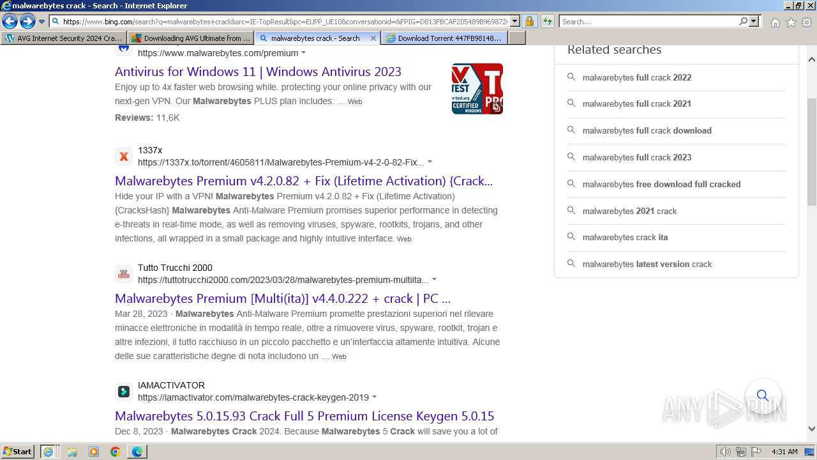Viewport: 817px width, 460px height.
Task: Search malwarebytes full crack 2022
Action: coord(676,77)
